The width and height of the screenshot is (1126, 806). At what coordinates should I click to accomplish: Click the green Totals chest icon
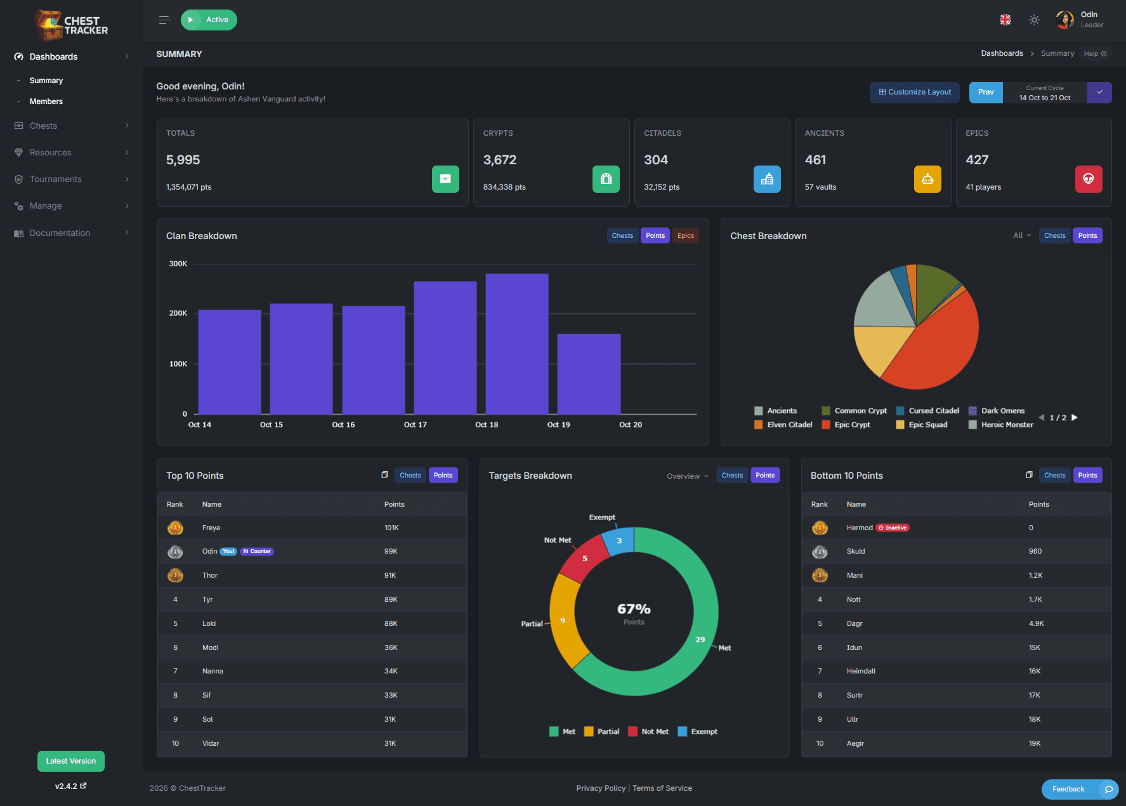[x=445, y=179]
